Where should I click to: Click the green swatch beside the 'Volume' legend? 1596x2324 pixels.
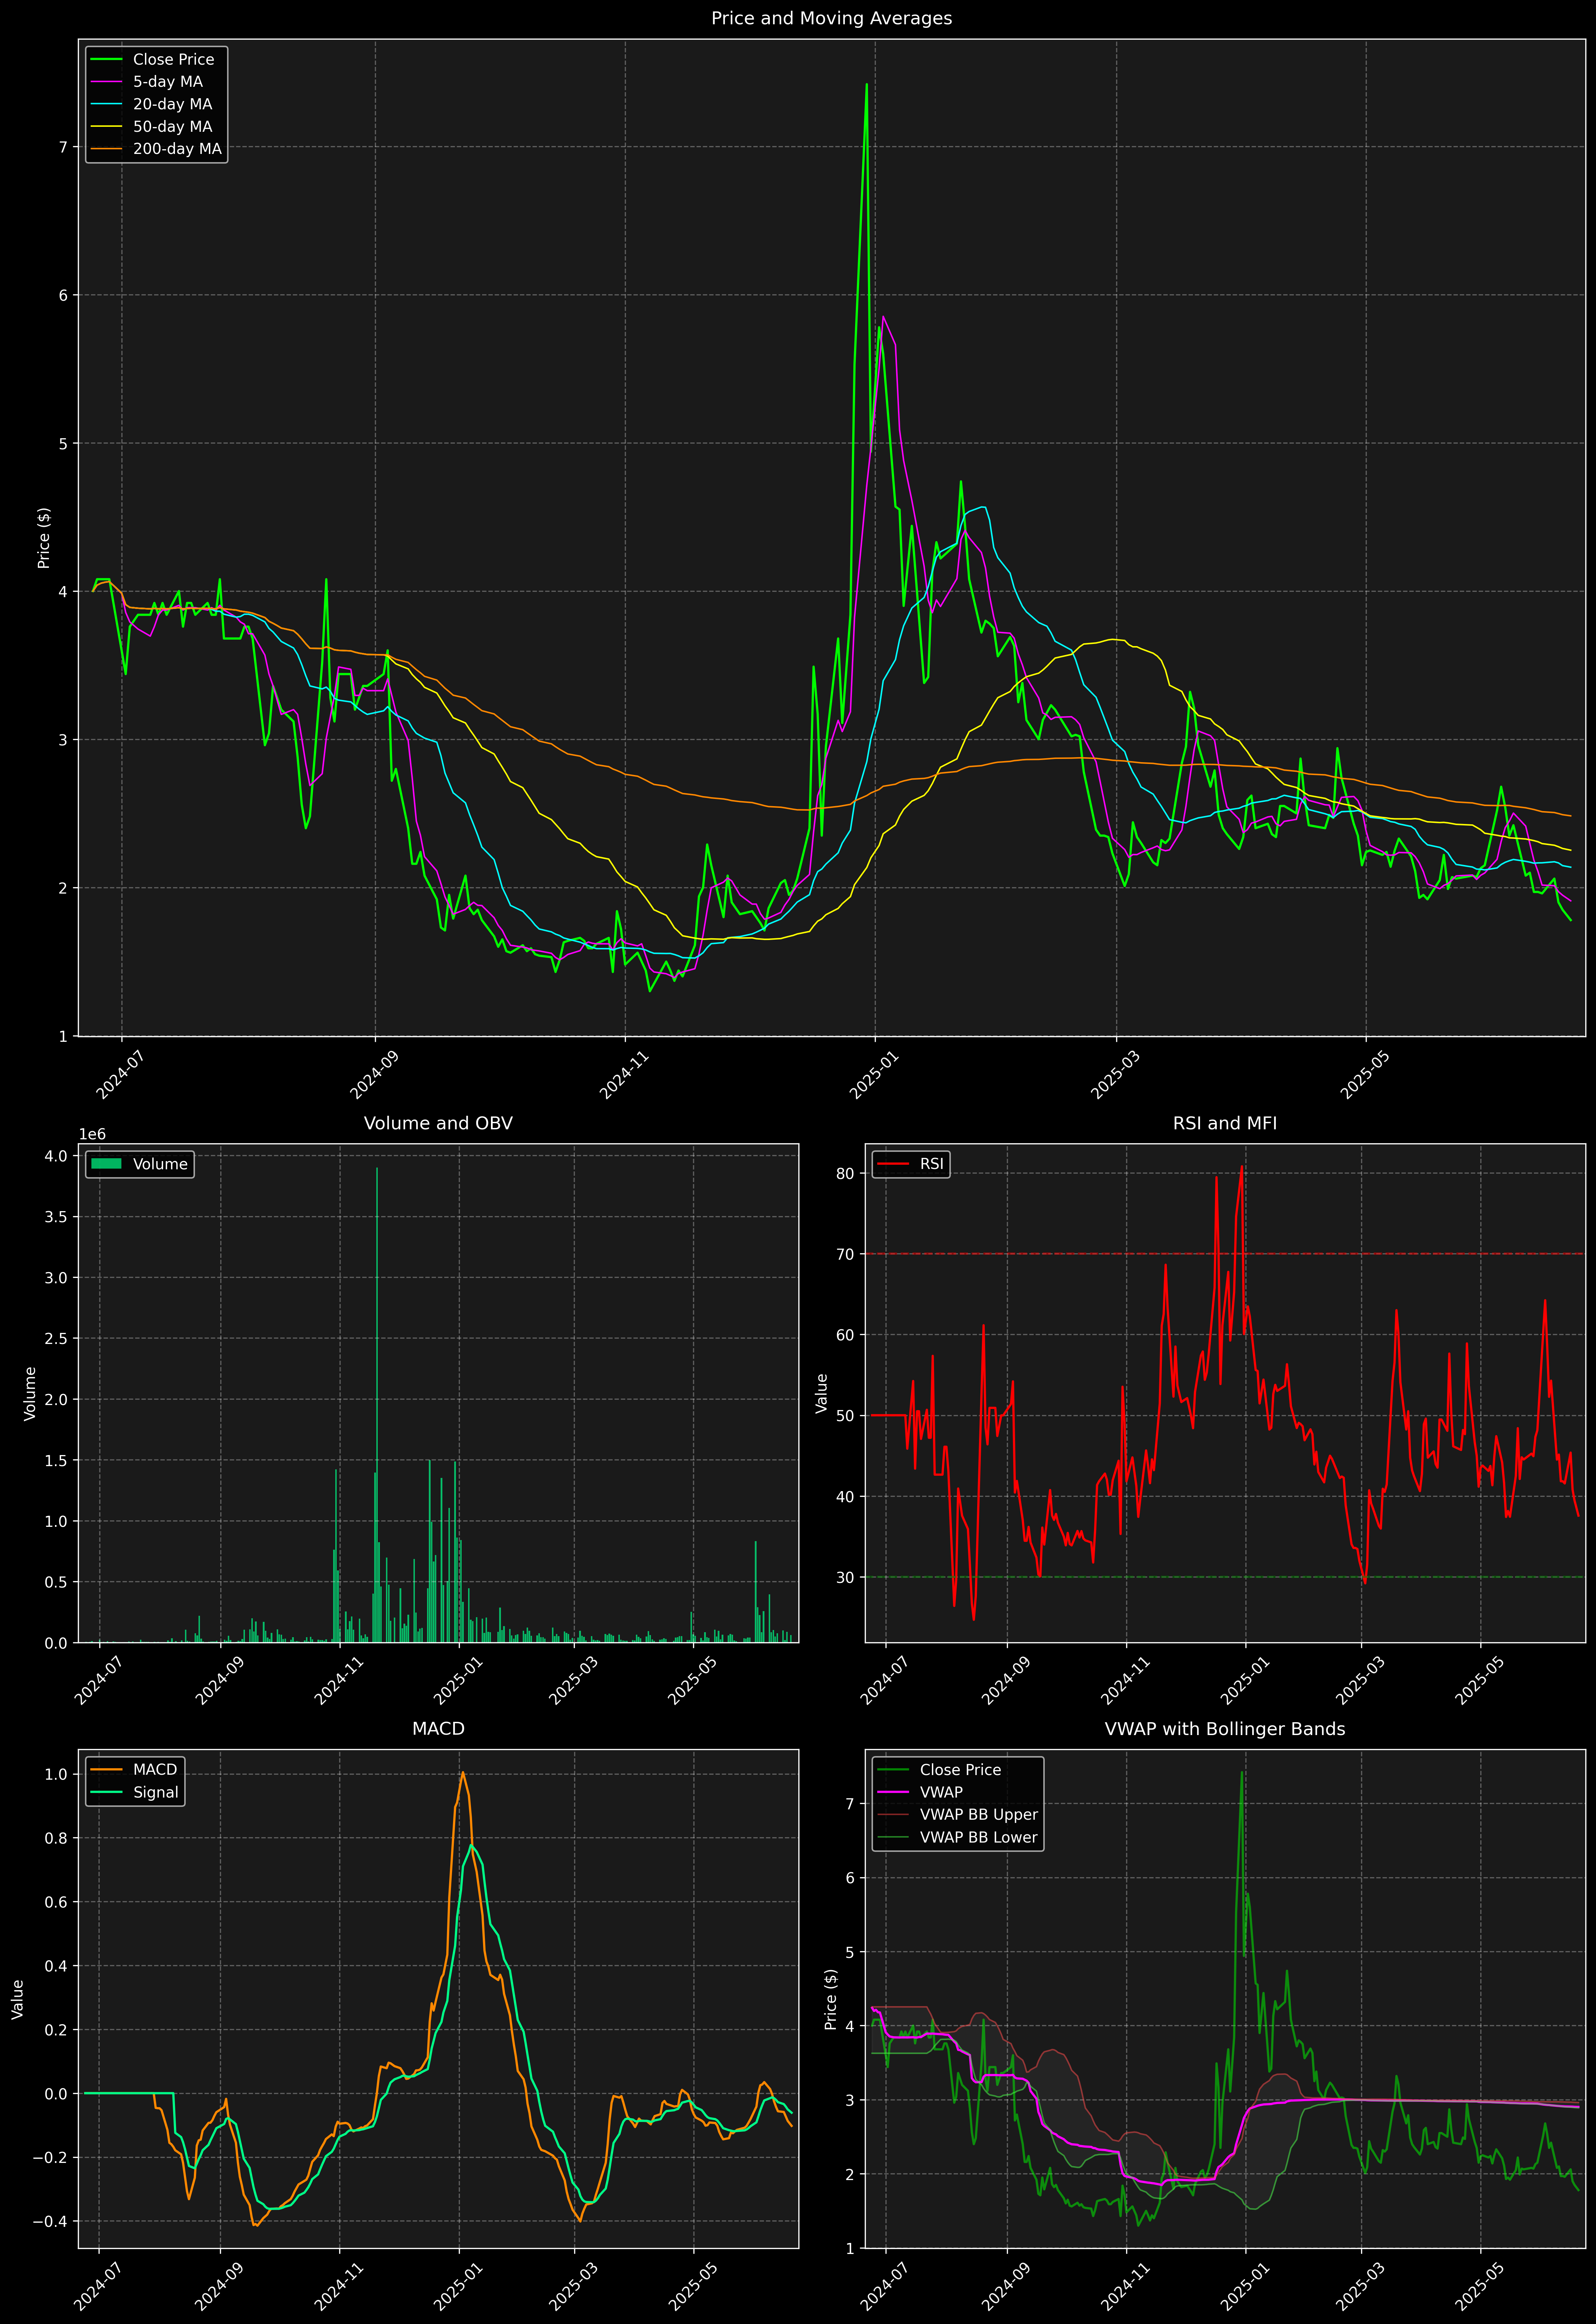point(106,1164)
